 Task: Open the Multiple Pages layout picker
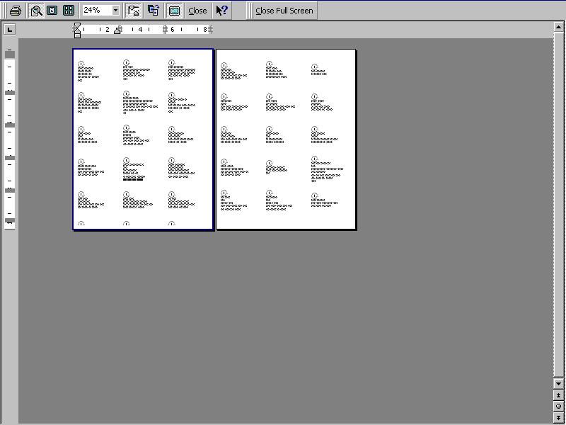pyautogui.click(x=69, y=11)
